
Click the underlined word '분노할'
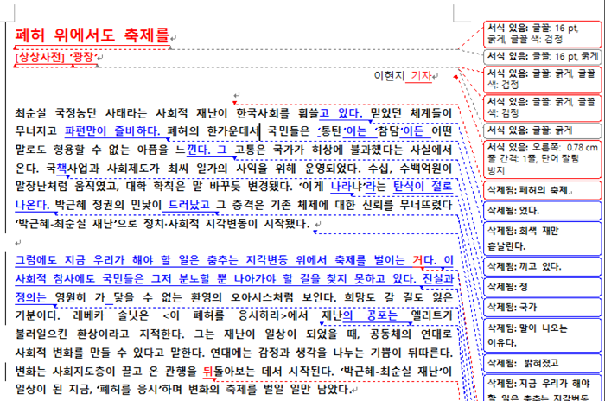[x=194, y=278]
